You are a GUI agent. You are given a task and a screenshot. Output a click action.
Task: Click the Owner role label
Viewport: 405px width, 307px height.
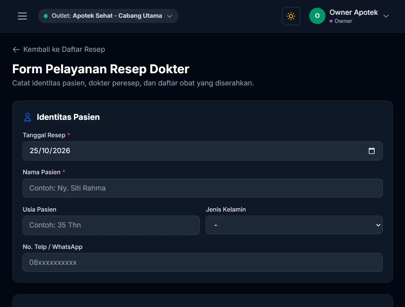[x=343, y=21]
